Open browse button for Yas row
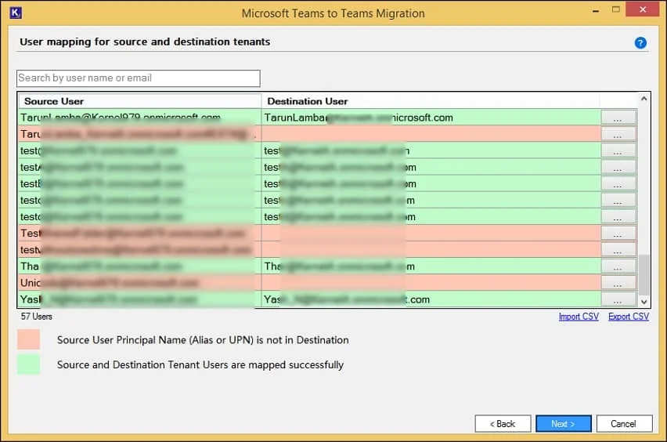 [618, 300]
